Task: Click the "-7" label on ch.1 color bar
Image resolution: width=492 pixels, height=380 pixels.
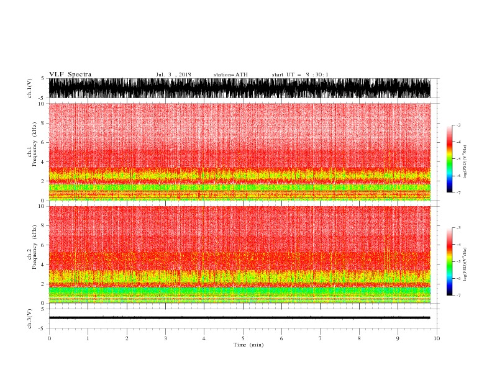Action: (x=458, y=192)
